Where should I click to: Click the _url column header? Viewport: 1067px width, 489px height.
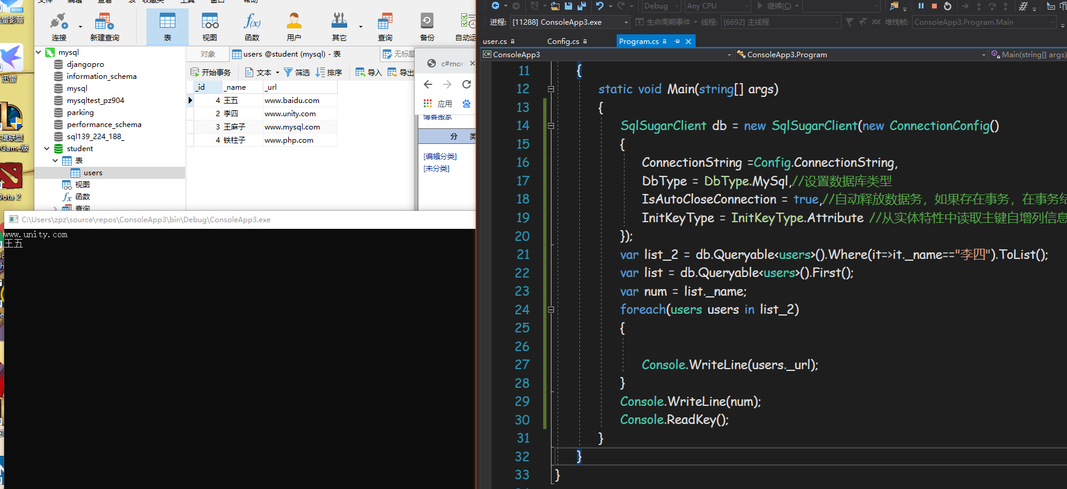tap(300, 87)
